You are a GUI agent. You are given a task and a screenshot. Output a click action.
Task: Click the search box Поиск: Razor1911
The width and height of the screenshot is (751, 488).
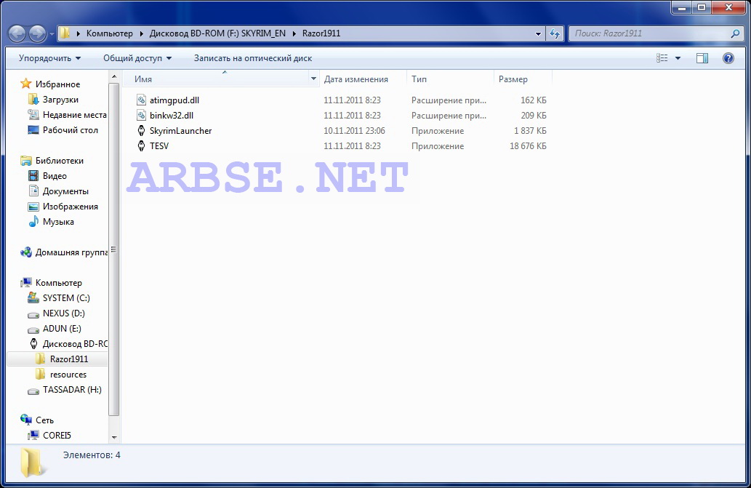click(x=651, y=33)
